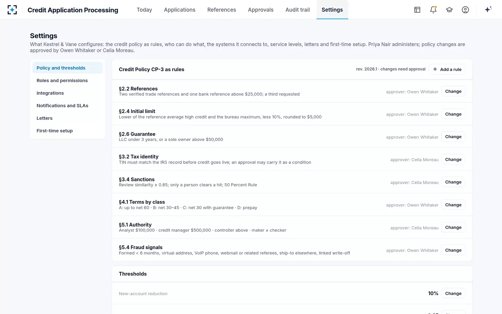This screenshot has width=502, height=314.
Task: Open Roles and permissions settings
Action: 68,80
